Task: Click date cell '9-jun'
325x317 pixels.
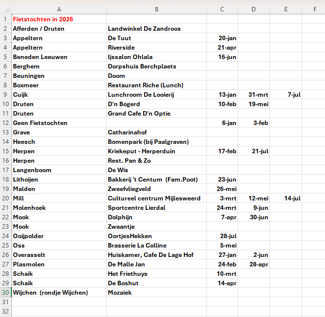Action: coord(253,207)
